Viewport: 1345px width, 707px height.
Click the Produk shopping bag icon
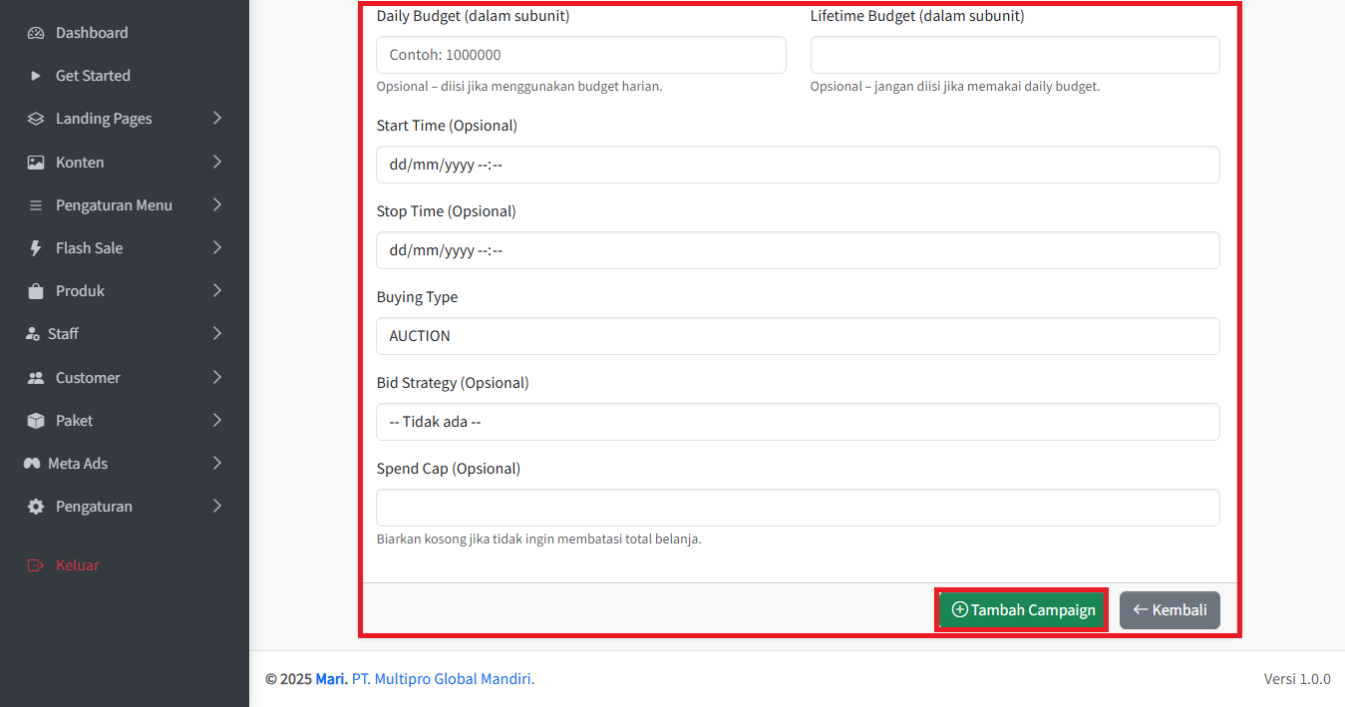pyautogui.click(x=36, y=291)
